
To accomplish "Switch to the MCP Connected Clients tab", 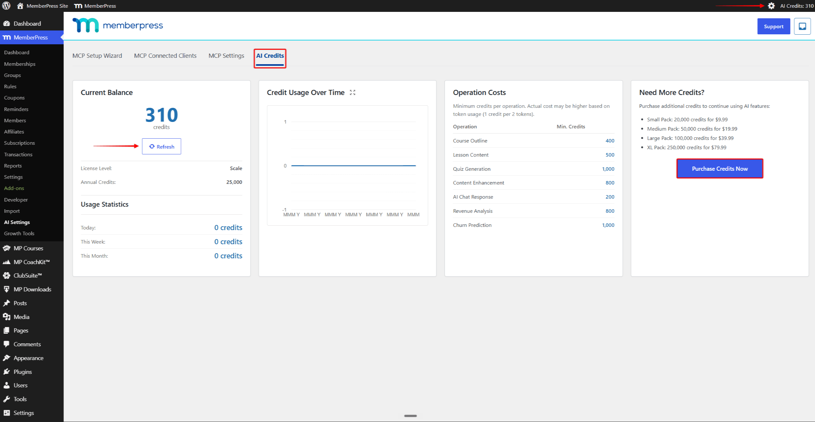I will [165, 56].
